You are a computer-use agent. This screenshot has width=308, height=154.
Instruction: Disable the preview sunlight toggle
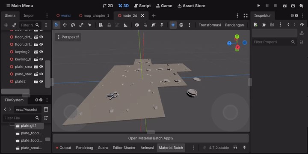click(173, 25)
